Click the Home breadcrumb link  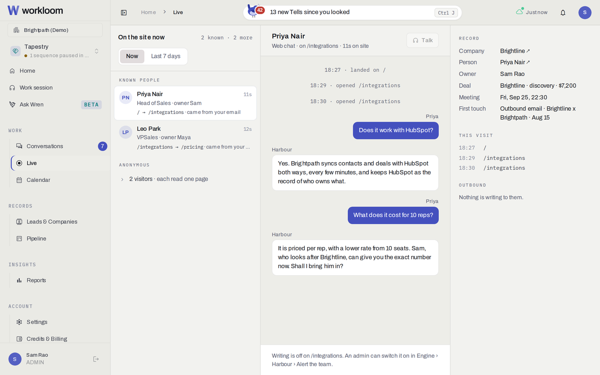tap(149, 12)
